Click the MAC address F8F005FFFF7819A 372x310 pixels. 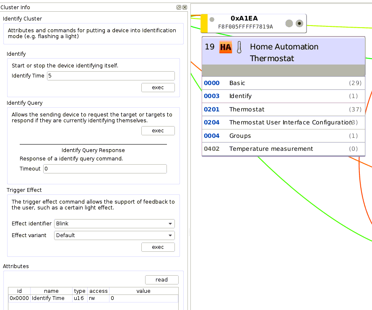(x=245, y=26)
